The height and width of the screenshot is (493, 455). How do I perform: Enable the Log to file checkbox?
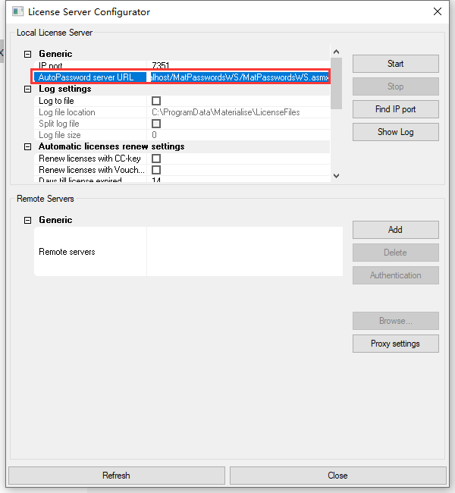pos(156,101)
